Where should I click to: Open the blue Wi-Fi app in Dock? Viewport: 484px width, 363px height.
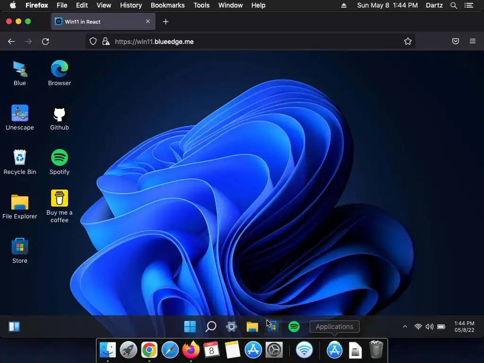tap(304, 350)
